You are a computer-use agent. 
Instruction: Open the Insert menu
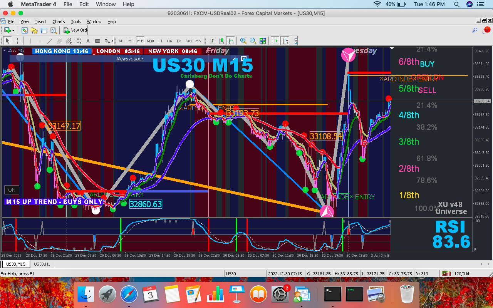click(40, 22)
